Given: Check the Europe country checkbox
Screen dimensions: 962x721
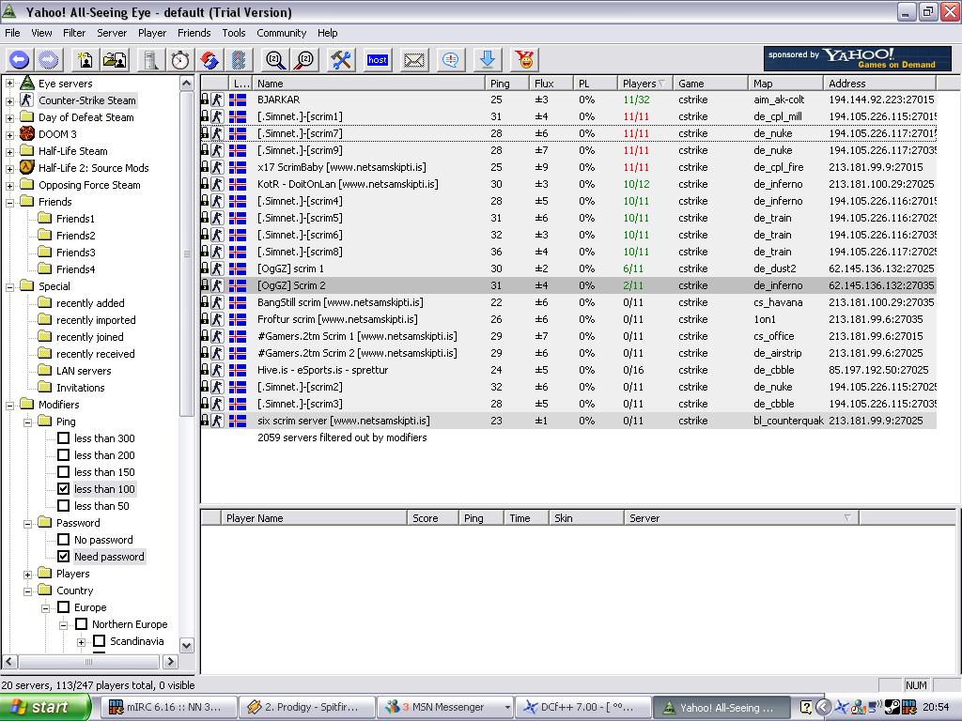Looking at the screenshot, I should pos(63,607).
